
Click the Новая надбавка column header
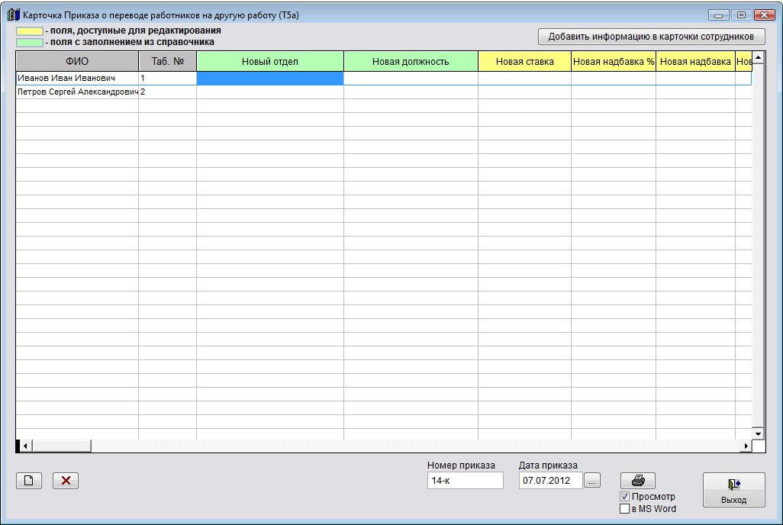click(695, 62)
